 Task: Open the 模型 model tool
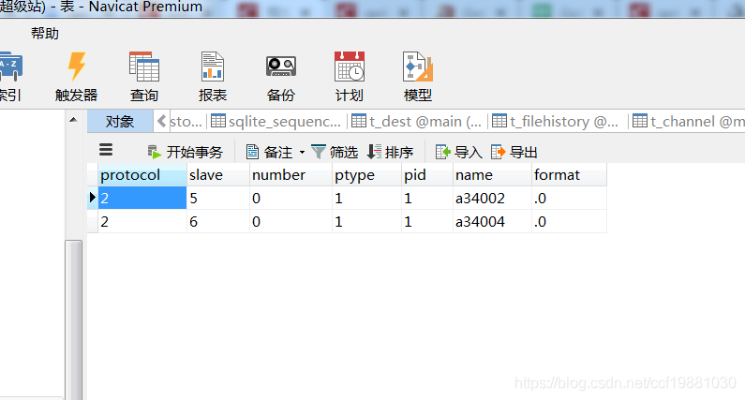click(x=418, y=76)
